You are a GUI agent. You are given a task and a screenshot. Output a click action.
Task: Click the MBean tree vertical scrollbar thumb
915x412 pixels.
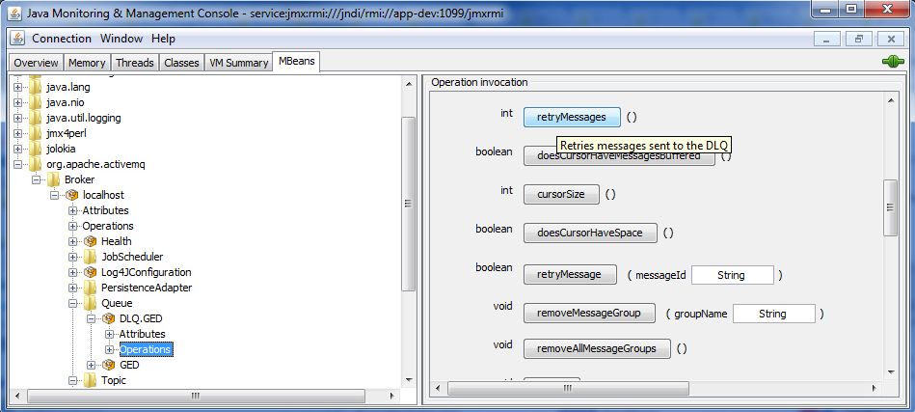click(409, 204)
